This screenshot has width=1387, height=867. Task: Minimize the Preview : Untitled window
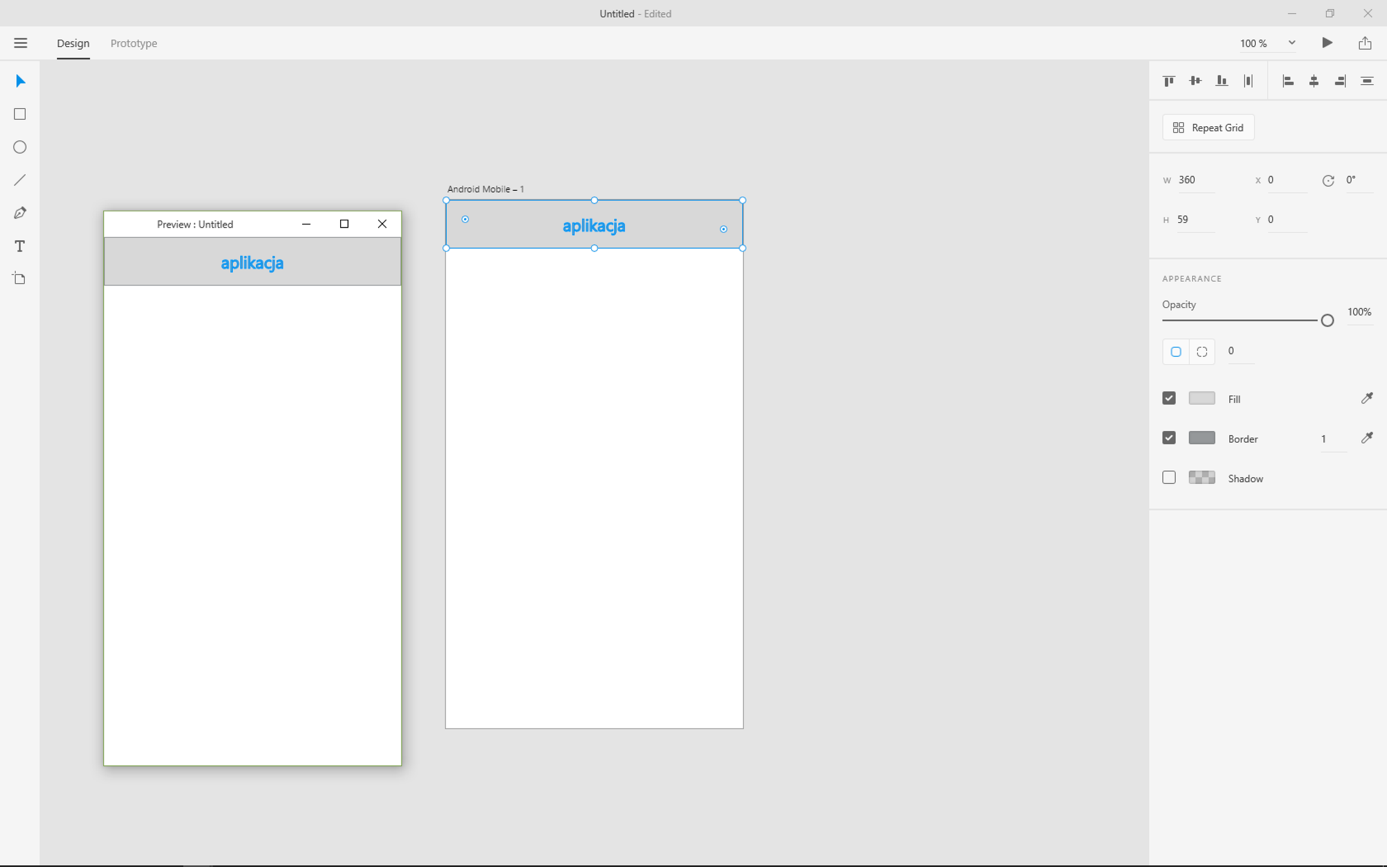tap(306, 224)
